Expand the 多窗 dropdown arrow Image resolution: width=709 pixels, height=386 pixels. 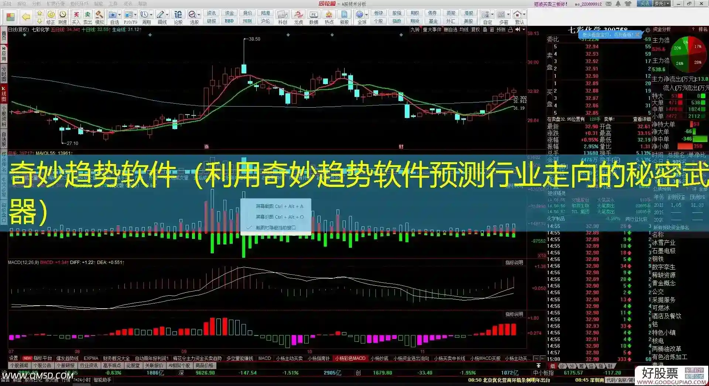[508, 14]
